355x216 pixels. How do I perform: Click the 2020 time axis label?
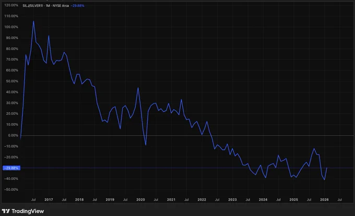pos(140,199)
